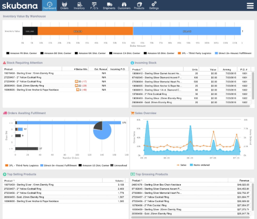This screenshot has width=257, height=219.
Task: Click the orange 3PL bar in inventory chart
Action: [85, 31]
